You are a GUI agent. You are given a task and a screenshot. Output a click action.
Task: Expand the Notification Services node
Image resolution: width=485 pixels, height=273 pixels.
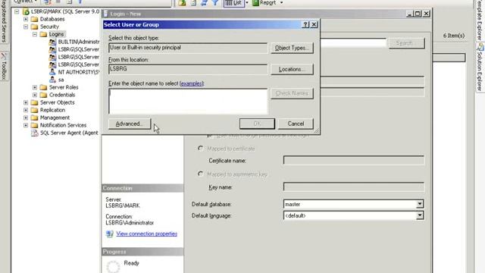[26, 125]
